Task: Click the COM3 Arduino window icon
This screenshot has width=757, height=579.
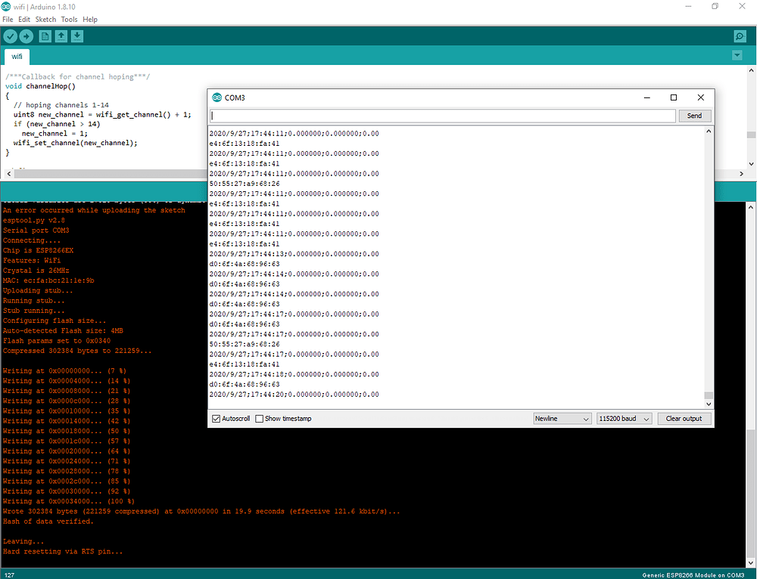Action: coord(217,98)
